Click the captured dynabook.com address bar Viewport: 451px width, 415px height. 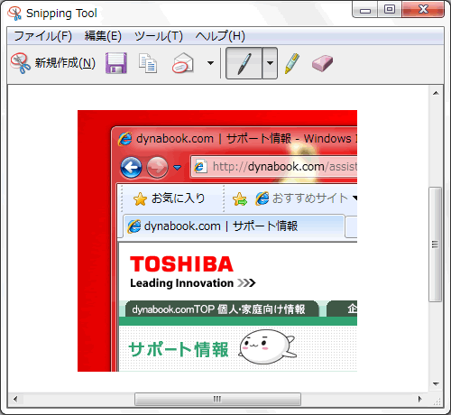tap(274, 166)
